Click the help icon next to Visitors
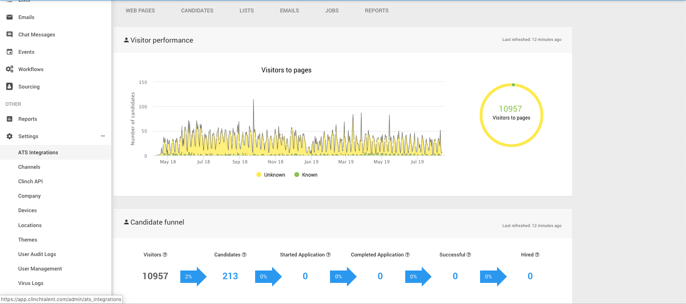 (165, 255)
